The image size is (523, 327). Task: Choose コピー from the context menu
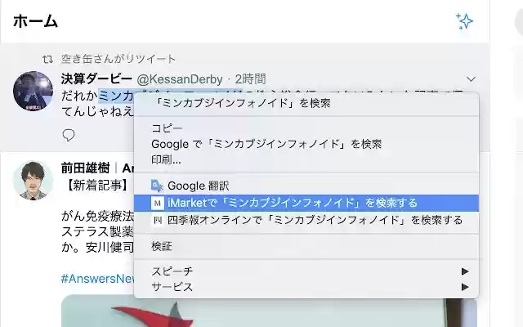pyautogui.click(x=306, y=128)
